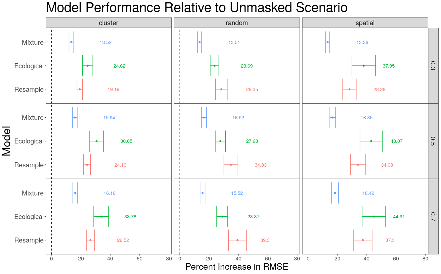Click the red 28.35 value label

[252, 89]
